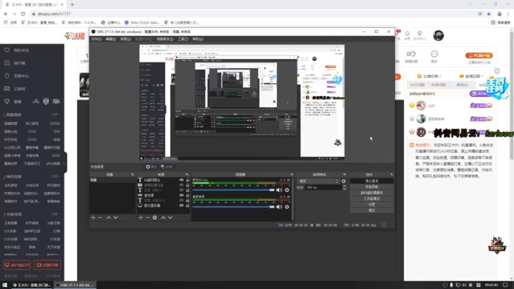Open Mic/Aux audio settings gear
This screenshot has width=514, height=289.
coord(287,190)
